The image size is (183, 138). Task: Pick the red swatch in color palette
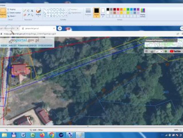click(118, 9)
